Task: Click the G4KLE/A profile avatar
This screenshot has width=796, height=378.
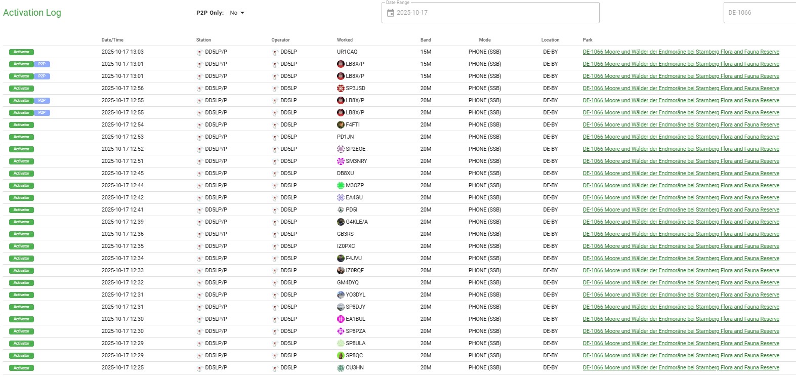Action: coord(341,222)
